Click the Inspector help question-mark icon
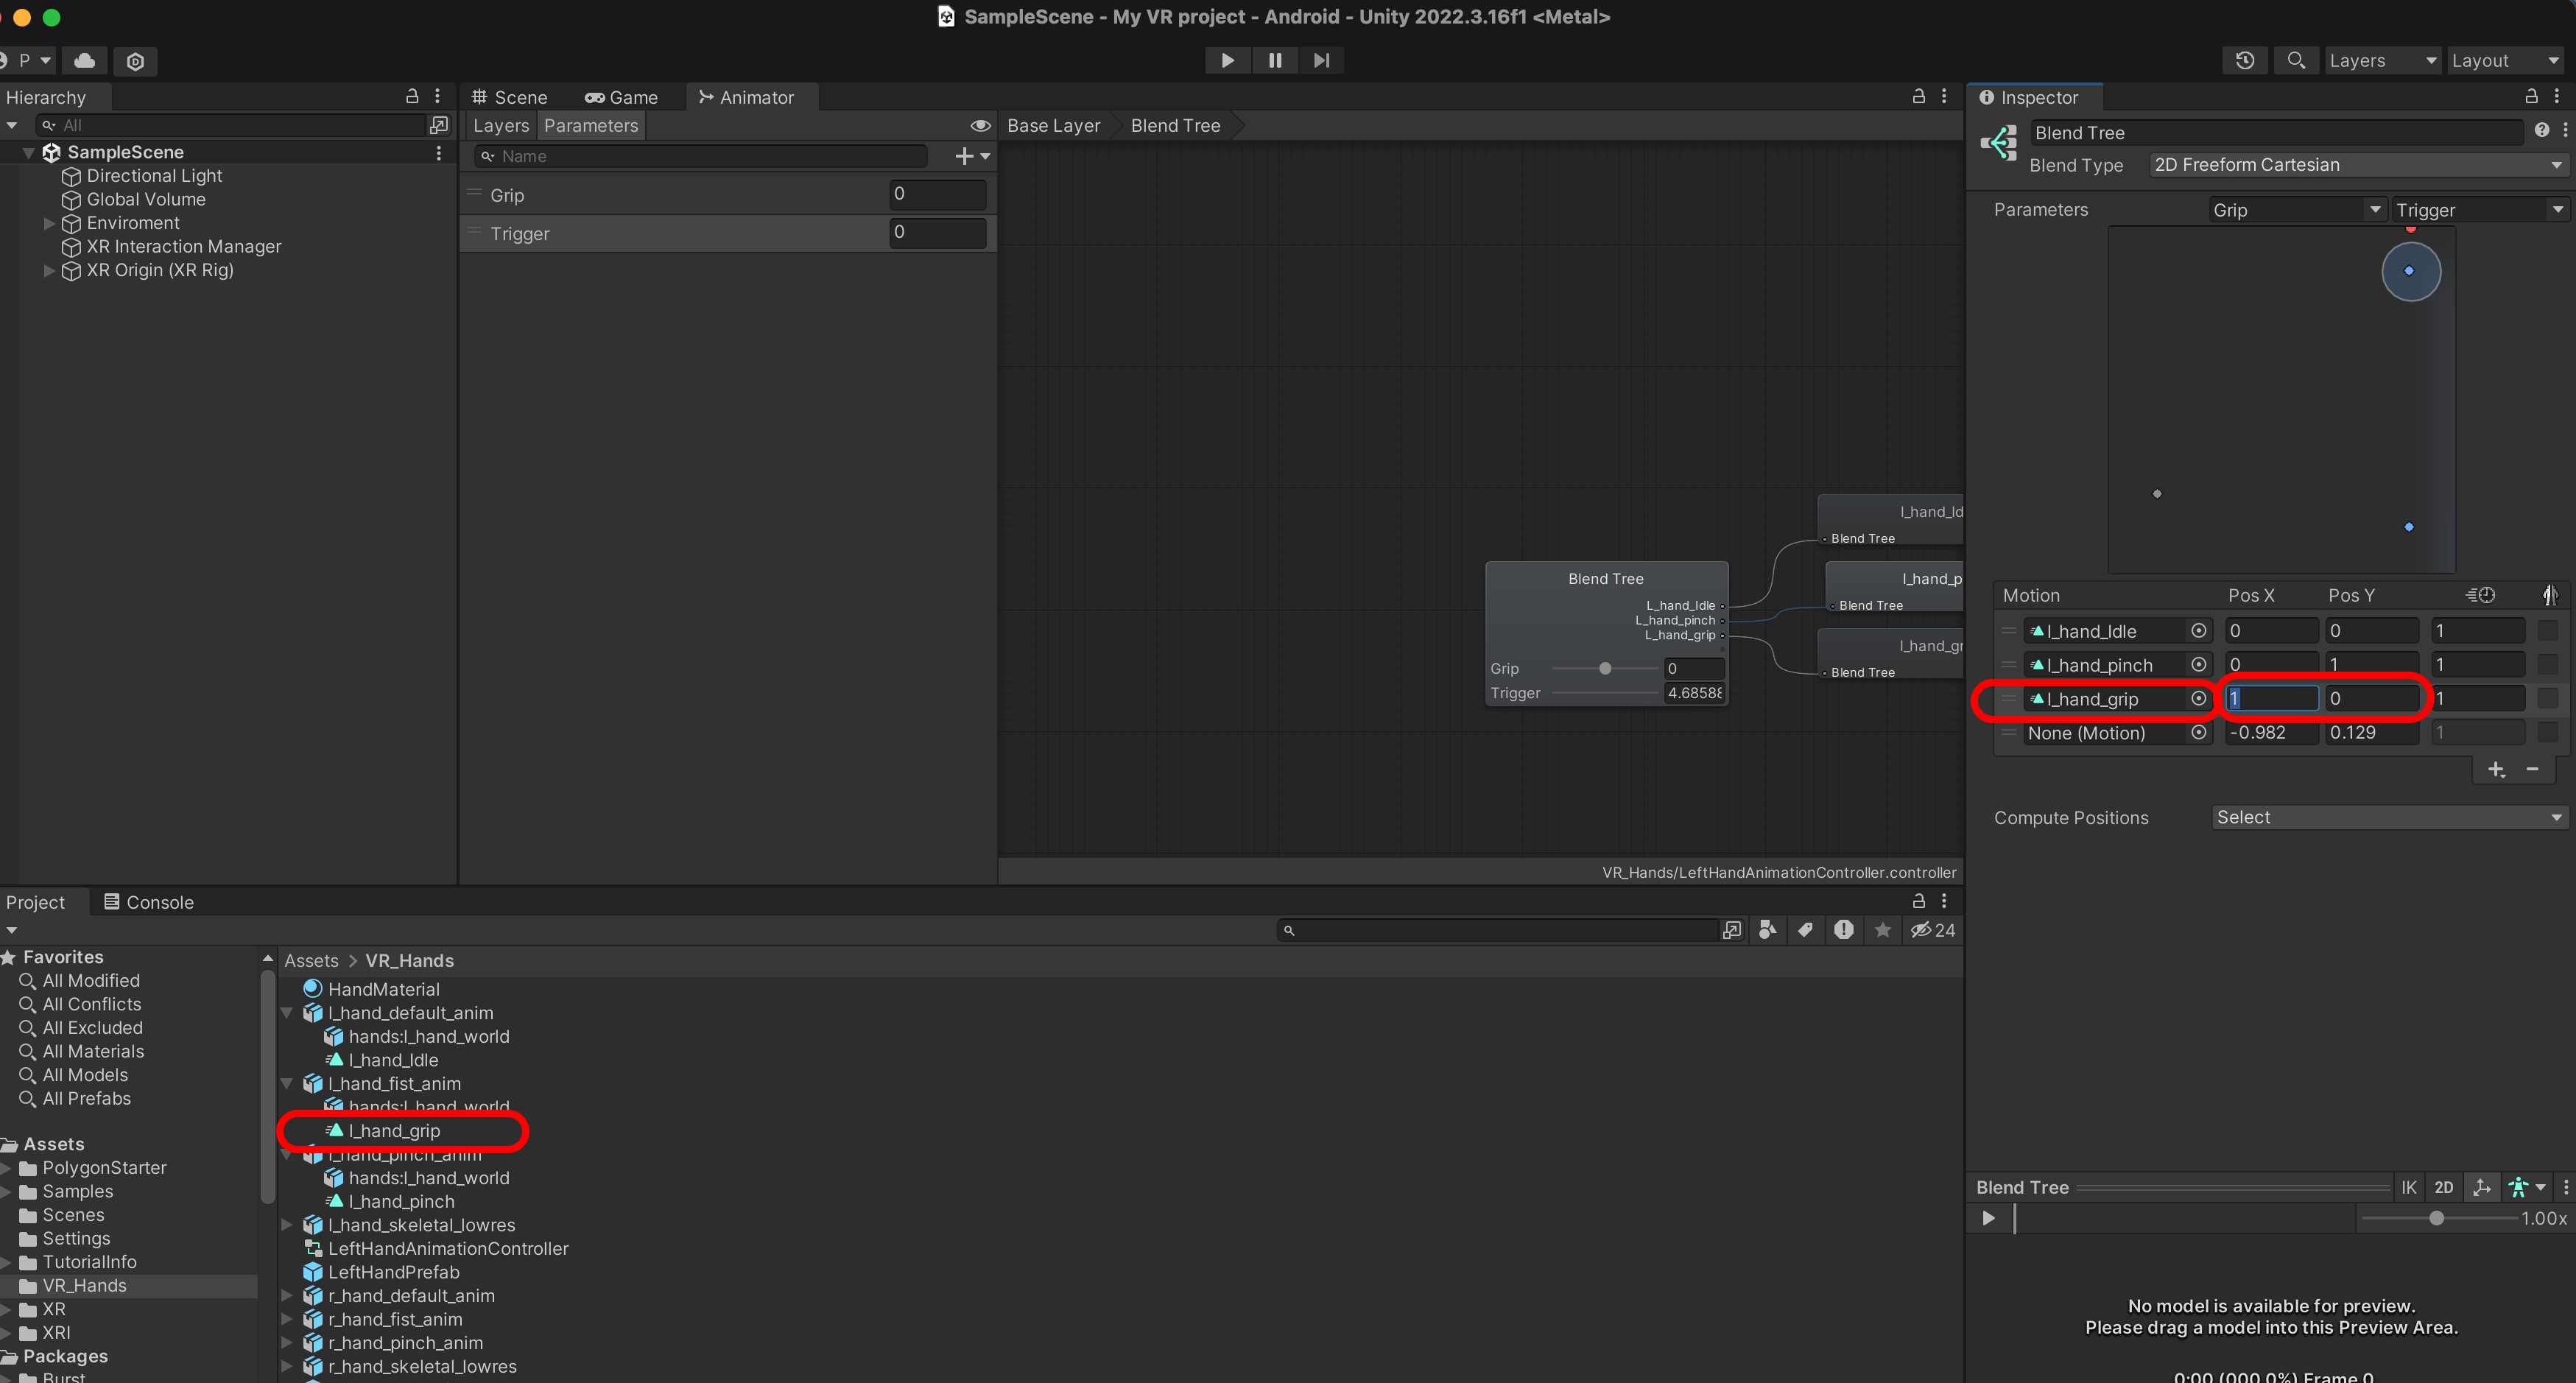2576x1383 pixels. (x=2541, y=131)
